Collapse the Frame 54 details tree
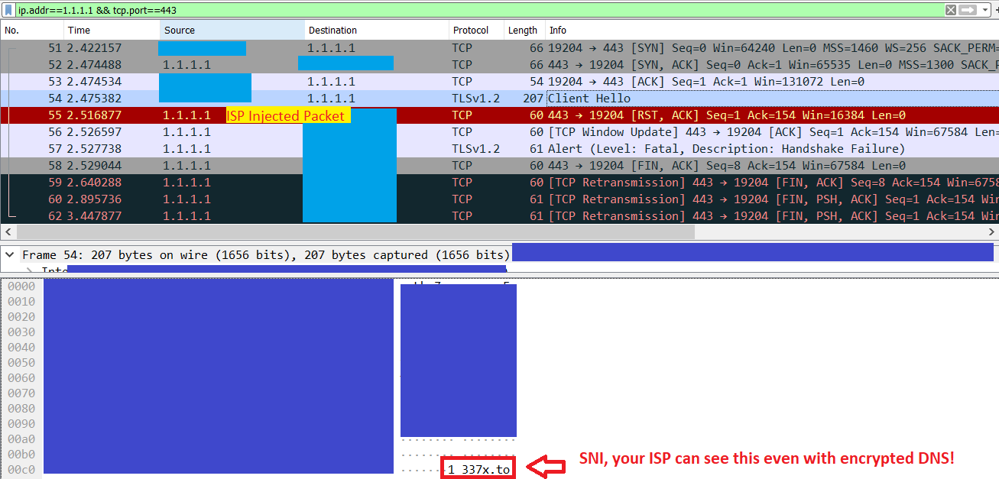Screen dimensions: 999x479 click(x=10, y=254)
